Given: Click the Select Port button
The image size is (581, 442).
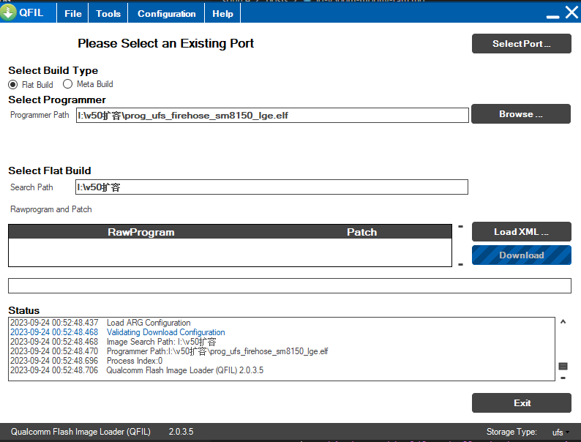Looking at the screenshot, I should click(x=521, y=44).
